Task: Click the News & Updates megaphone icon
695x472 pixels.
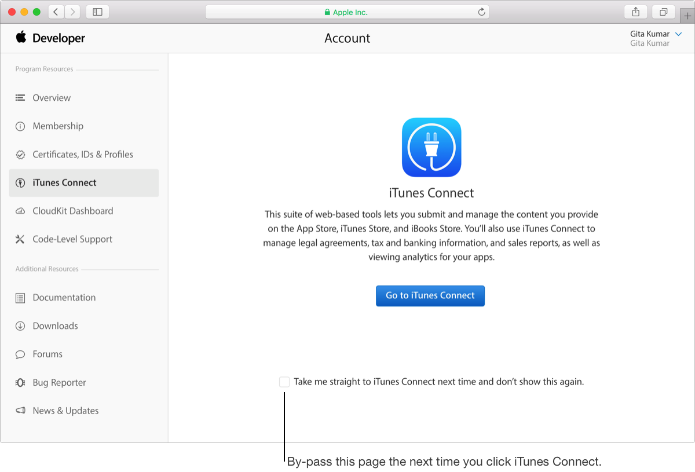Action: point(20,411)
